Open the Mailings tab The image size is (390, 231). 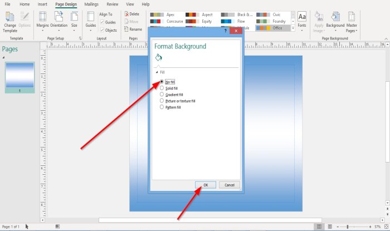click(91, 4)
